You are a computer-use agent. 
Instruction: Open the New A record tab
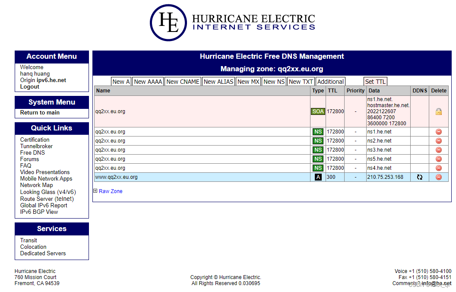[121, 82]
